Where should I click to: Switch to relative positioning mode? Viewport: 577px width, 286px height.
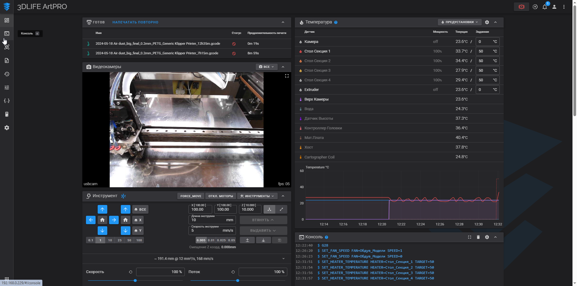point(281,209)
